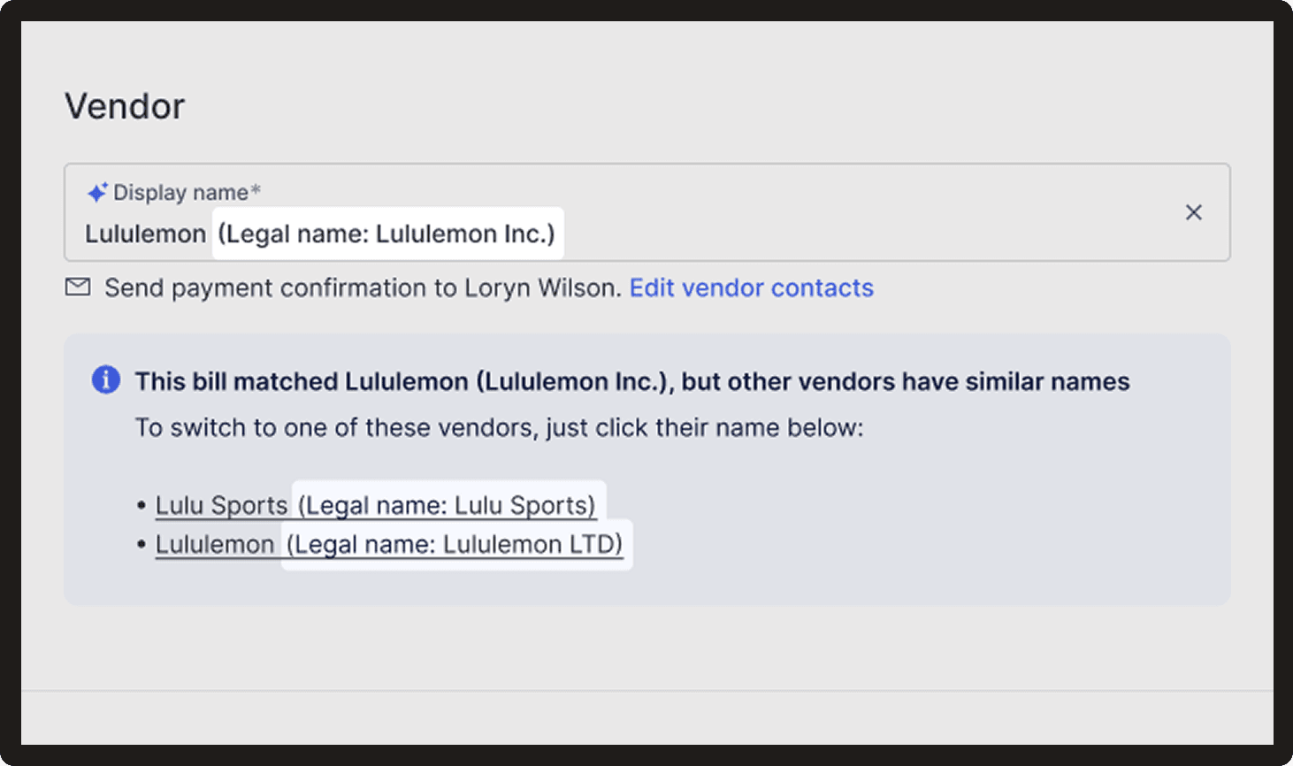Click the Lululemon text in the vendor field
The width and height of the screenshot is (1293, 766).
pos(145,233)
